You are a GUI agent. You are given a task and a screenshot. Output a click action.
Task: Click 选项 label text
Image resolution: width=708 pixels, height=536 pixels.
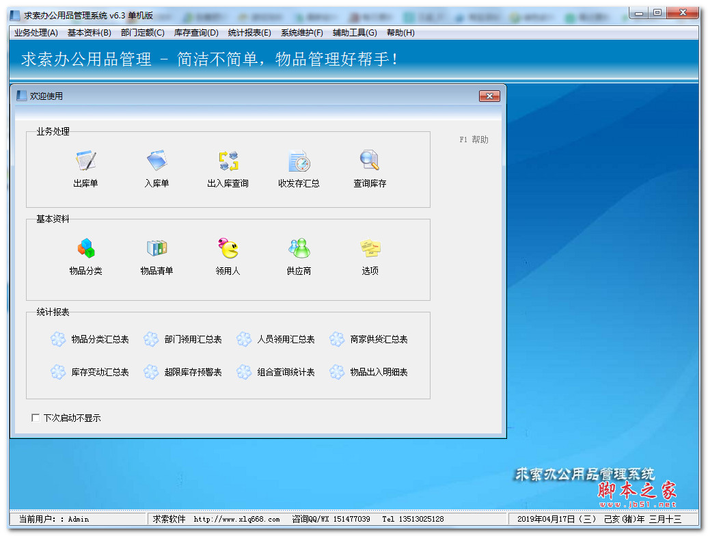[370, 271]
